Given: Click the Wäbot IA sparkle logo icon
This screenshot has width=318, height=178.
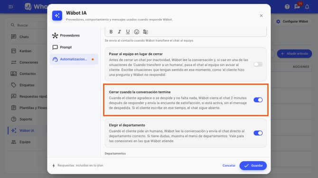Looking at the screenshot, I should [x=57, y=16].
